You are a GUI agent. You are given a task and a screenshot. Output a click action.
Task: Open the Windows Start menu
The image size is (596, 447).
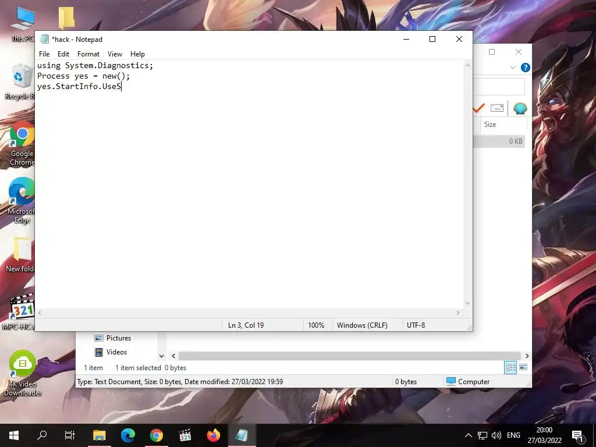click(14, 435)
